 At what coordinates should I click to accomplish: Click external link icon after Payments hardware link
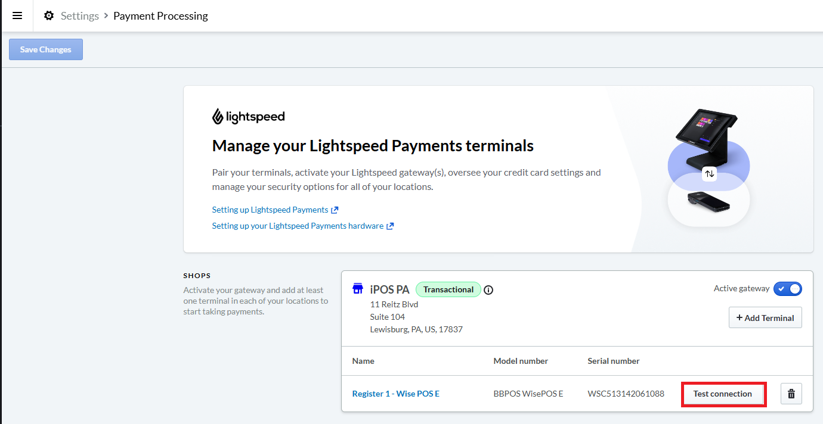(390, 226)
